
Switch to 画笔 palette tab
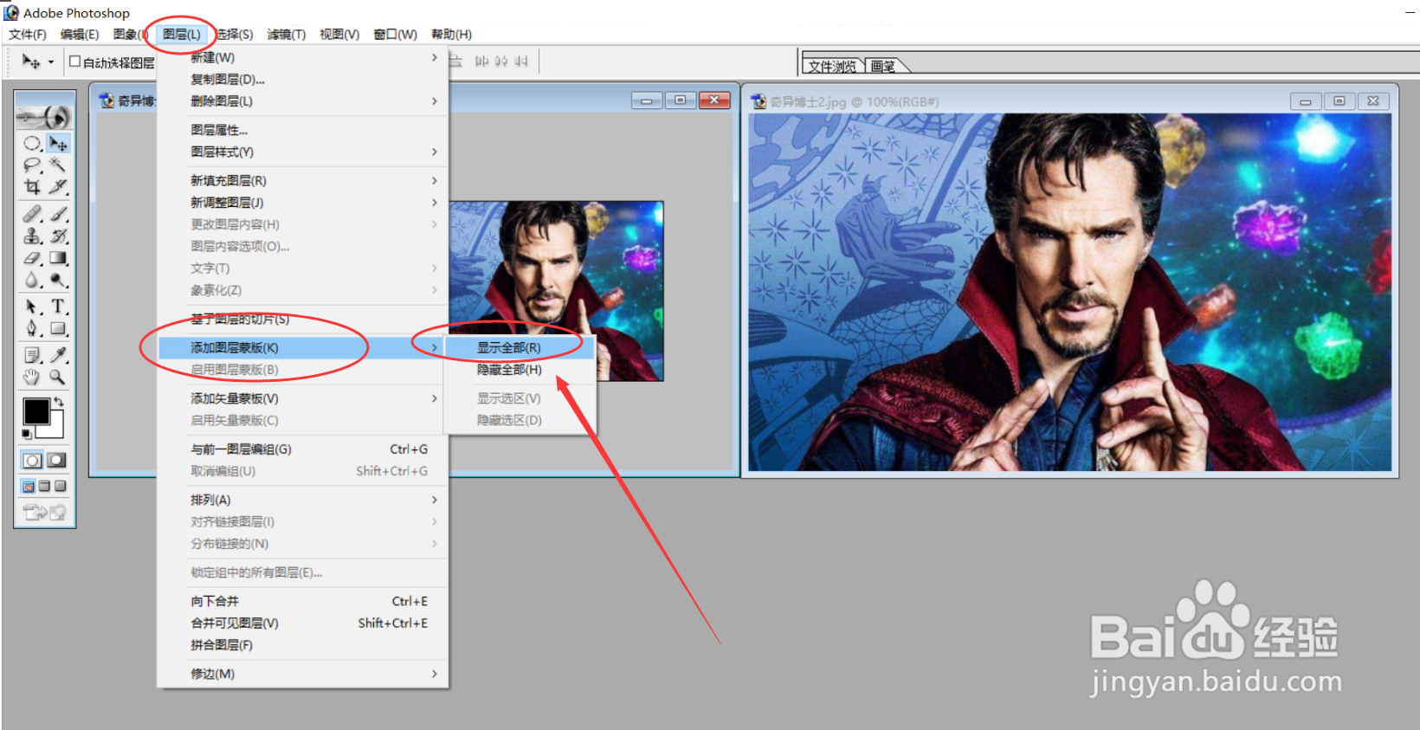tap(883, 66)
